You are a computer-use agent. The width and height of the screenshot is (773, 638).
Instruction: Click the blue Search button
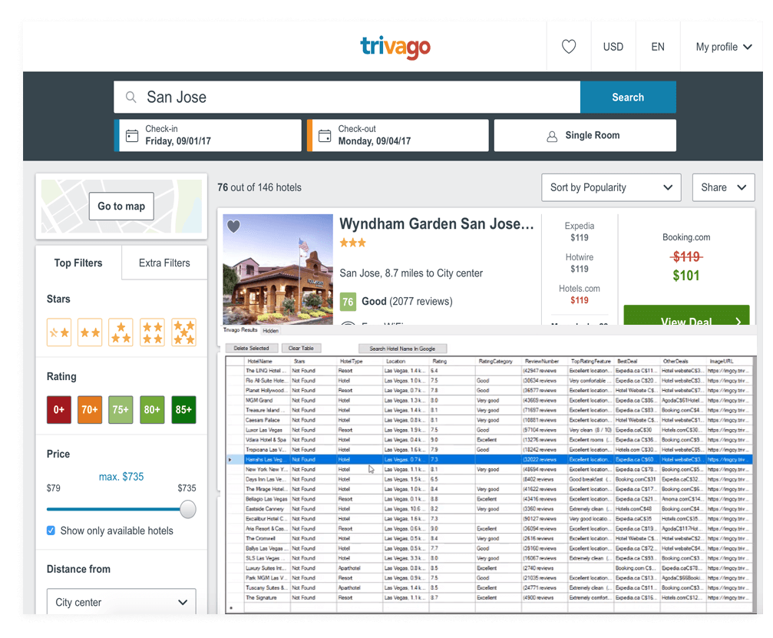[x=628, y=98]
